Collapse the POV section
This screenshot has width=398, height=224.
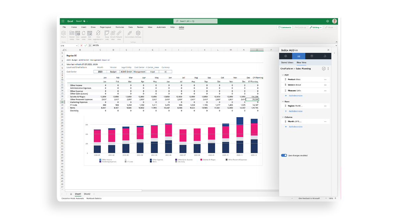pos(282,75)
